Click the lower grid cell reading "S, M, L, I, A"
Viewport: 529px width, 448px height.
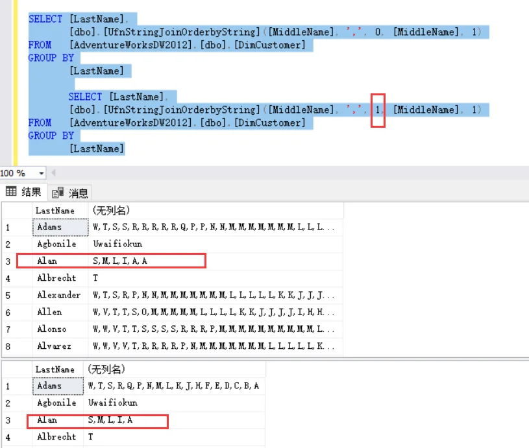pos(174,420)
